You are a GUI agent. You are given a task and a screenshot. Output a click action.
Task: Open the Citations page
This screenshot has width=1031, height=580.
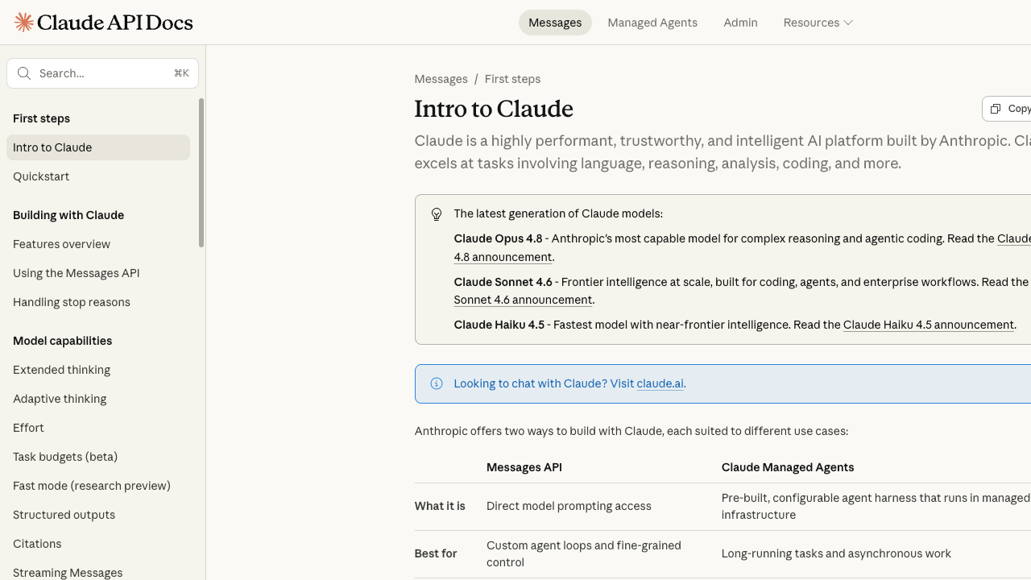(x=98, y=544)
